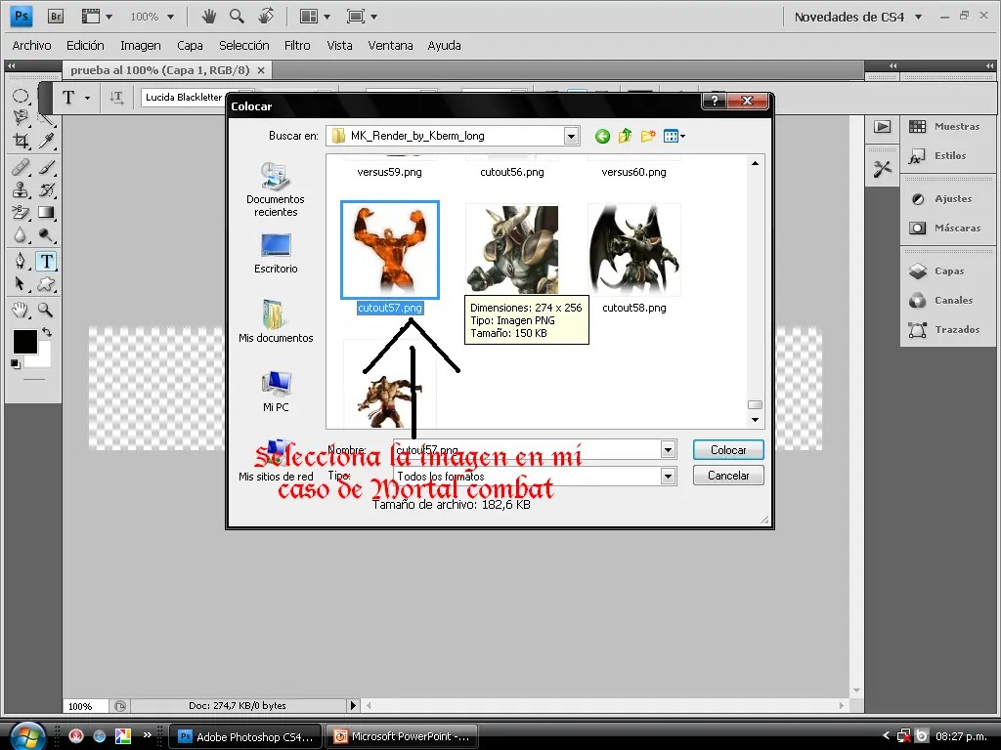Reset default foreground and background colors
This screenshot has height=750, width=1001.
coord(16,364)
